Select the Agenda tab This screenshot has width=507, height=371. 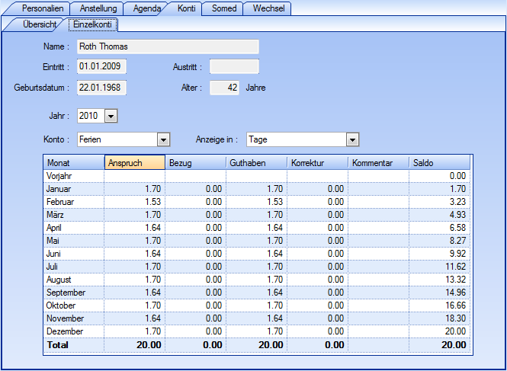point(146,8)
